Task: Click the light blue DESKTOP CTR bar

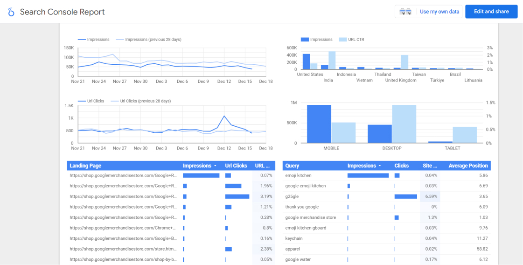Action: tap(404, 124)
